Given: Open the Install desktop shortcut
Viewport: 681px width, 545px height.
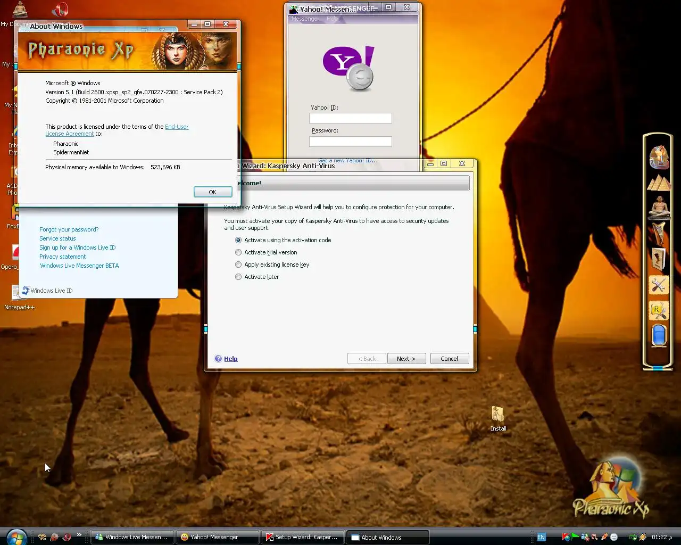Looking at the screenshot, I should click(498, 418).
